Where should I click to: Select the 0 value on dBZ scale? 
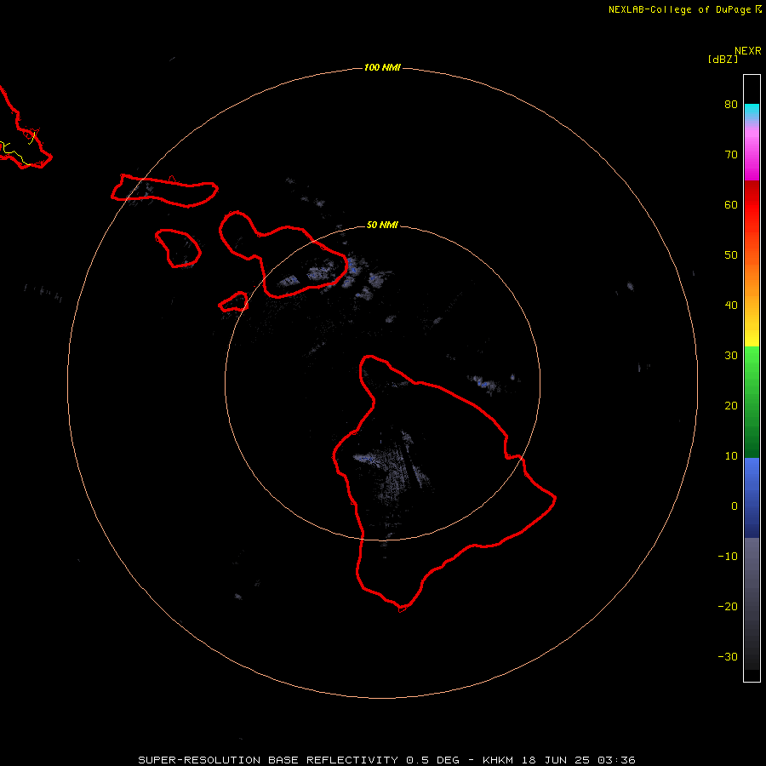[x=735, y=506]
